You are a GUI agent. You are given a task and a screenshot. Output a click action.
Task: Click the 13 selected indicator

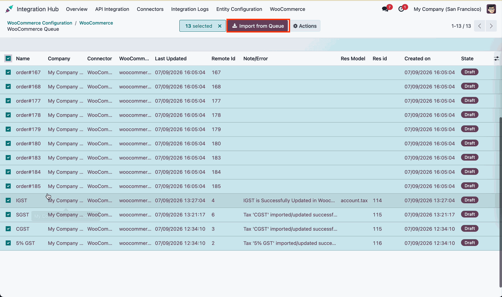199,26
